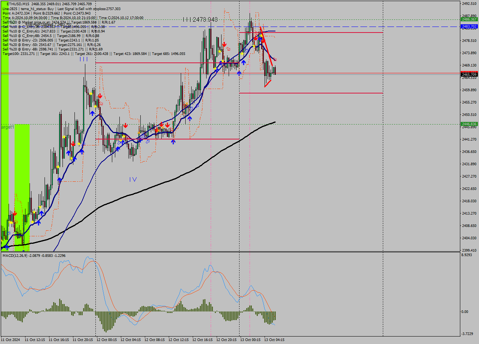Click the green 2446.836 price tag
This screenshot has height=344, width=479.
(469, 124)
